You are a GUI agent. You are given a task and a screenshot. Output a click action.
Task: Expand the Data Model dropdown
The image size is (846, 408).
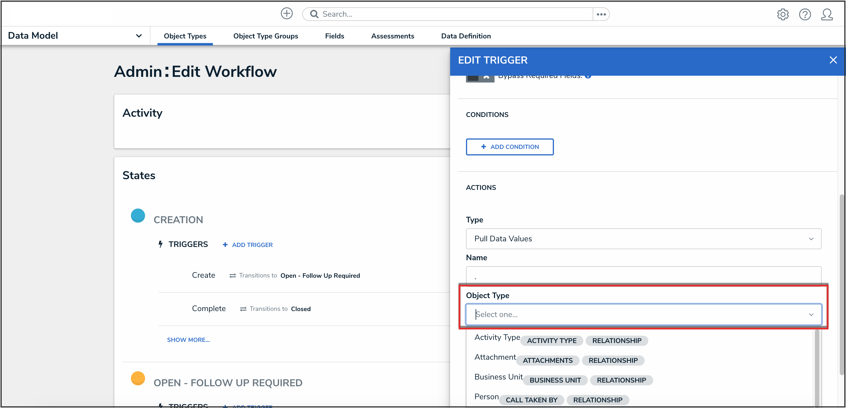pyautogui.click(x=139, y=36)
